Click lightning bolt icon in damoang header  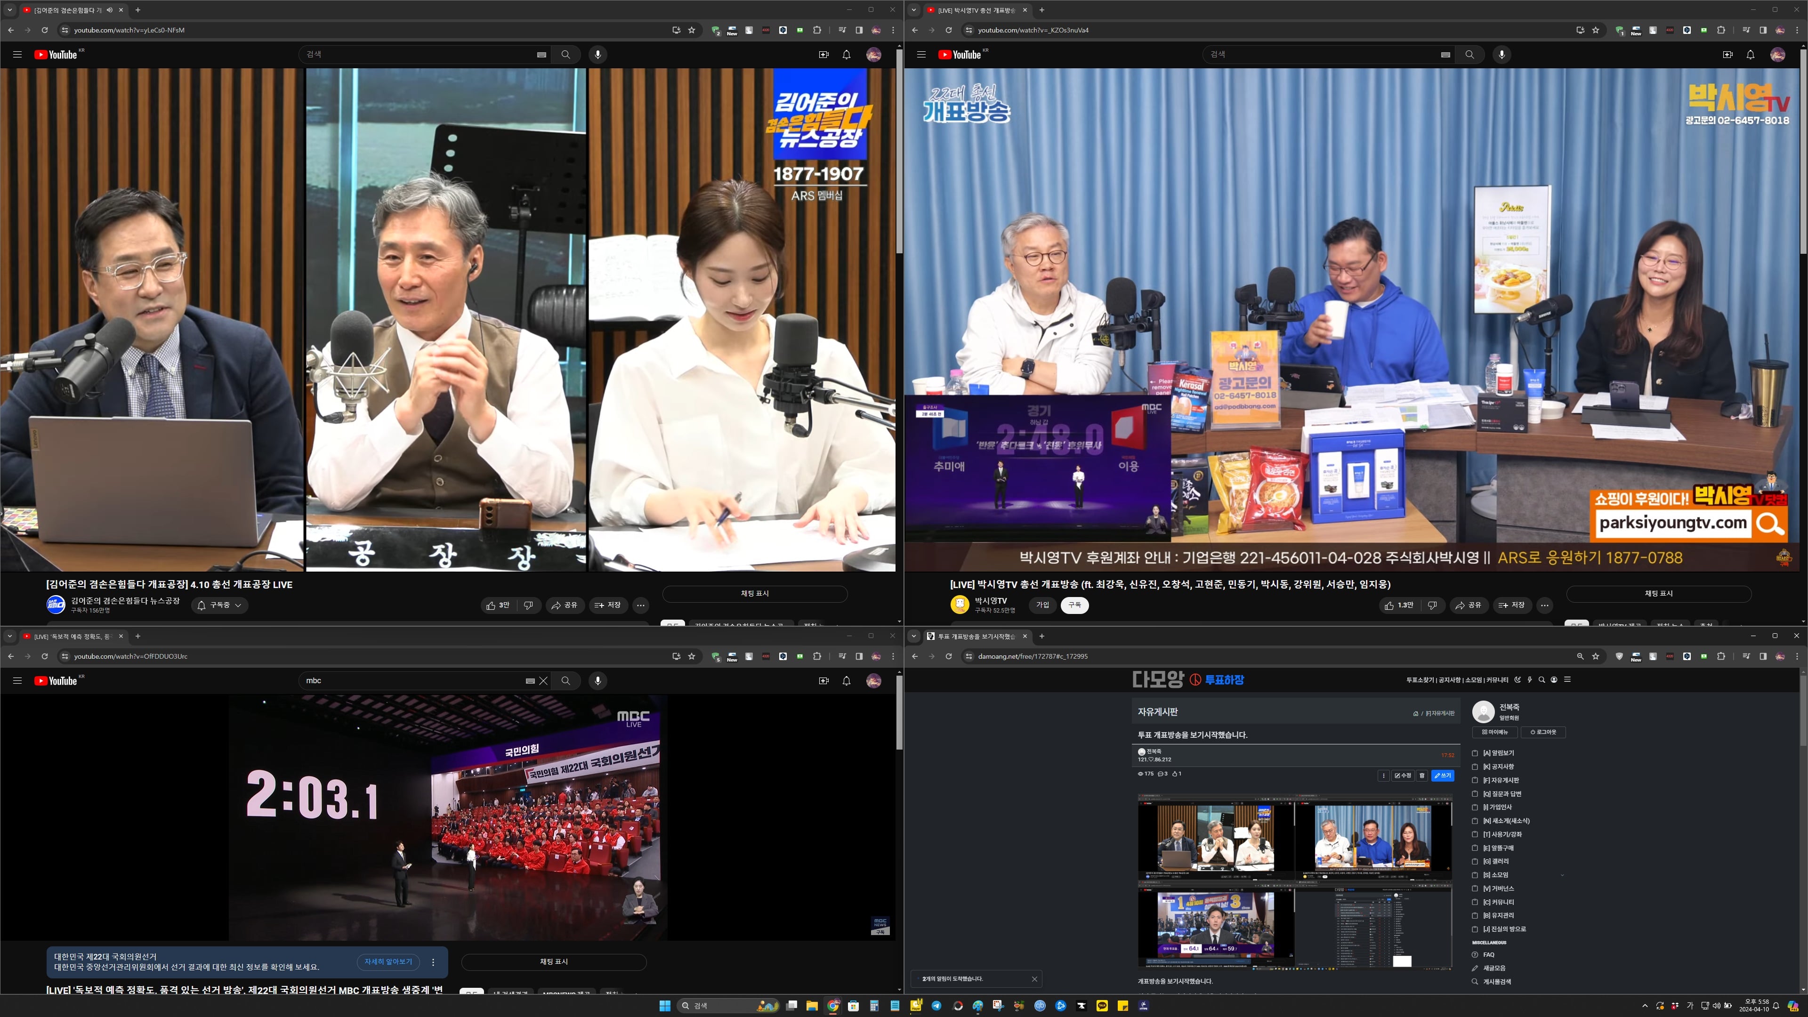point(1530,679)
